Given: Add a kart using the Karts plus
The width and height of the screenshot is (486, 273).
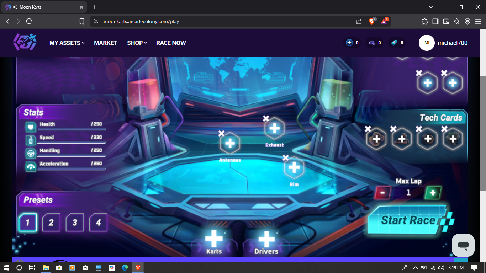Looking at the screenshot, I should click(214, 239).
